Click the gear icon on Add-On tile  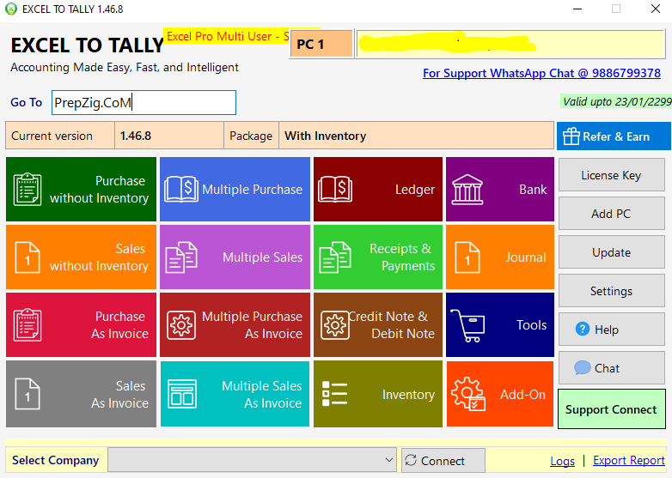(468, 394)
